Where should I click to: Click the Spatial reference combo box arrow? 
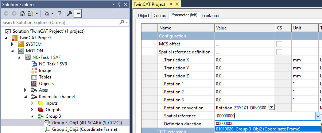pyautogui.click(x=318, y=116)
